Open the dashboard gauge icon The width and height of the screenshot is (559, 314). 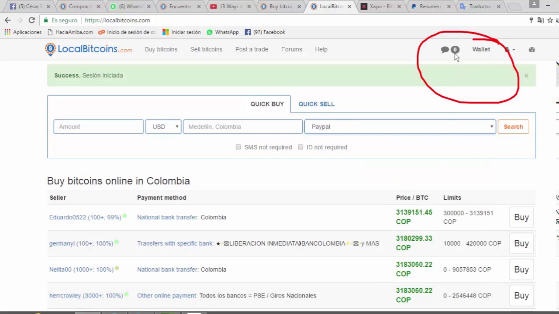click(x=531, y=50)
